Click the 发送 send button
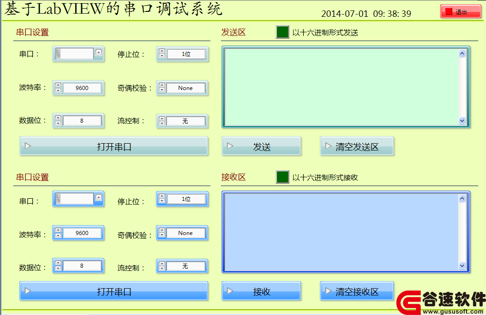Screen dimensions: 486x315 point(261,146)
